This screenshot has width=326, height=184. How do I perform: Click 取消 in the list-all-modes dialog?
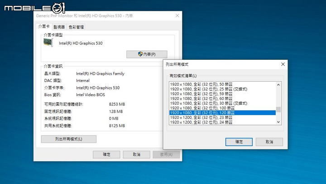click(269, 142)
